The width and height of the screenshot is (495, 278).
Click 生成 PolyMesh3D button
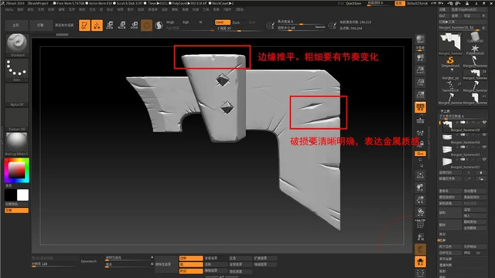(x=468, y=9)
